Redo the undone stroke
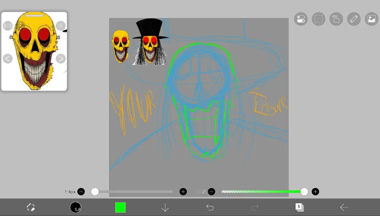The height and width of the screenshot is (216, 380). pyautogui.click(x=255, y=207)
